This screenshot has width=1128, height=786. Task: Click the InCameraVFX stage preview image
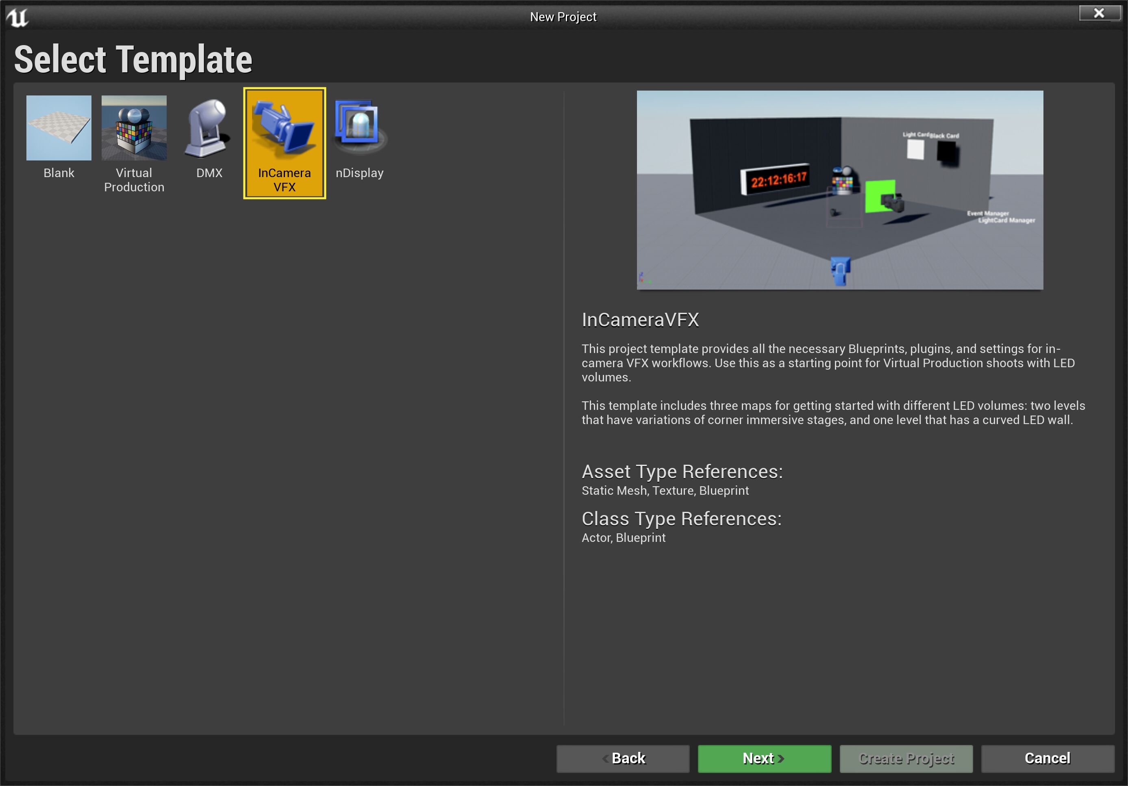[x=839, y=190]
